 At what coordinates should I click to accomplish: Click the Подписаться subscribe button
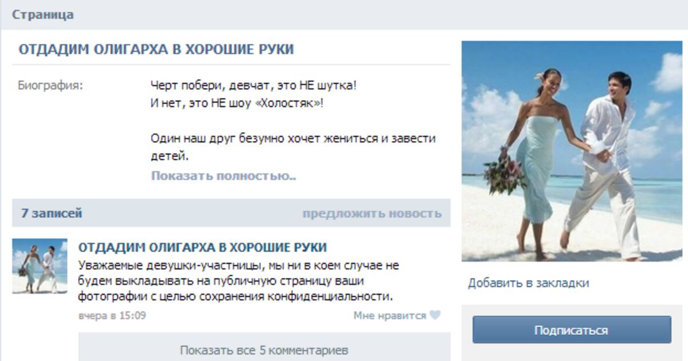click(x=572, y=330)
